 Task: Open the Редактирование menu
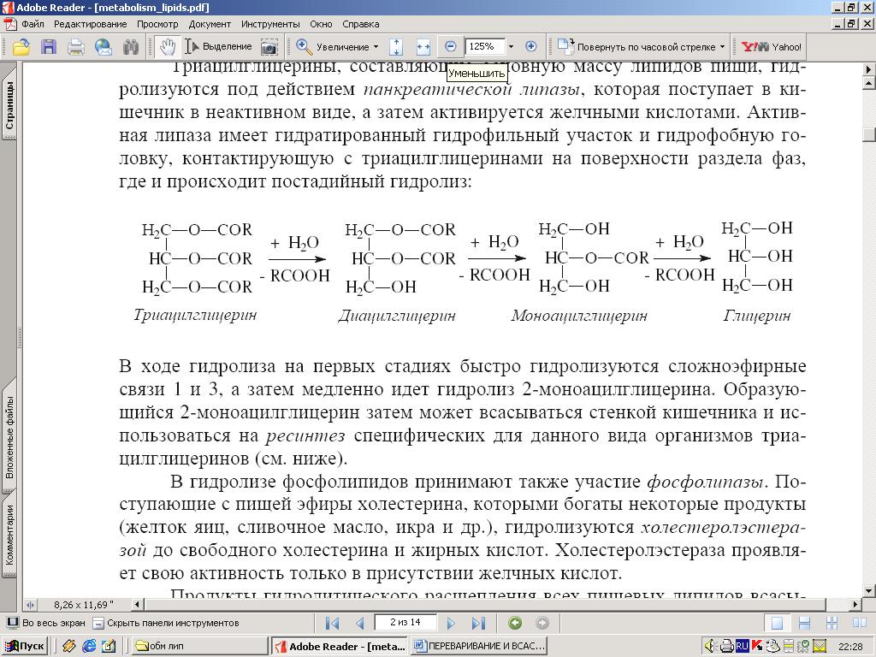pos(90,24)
